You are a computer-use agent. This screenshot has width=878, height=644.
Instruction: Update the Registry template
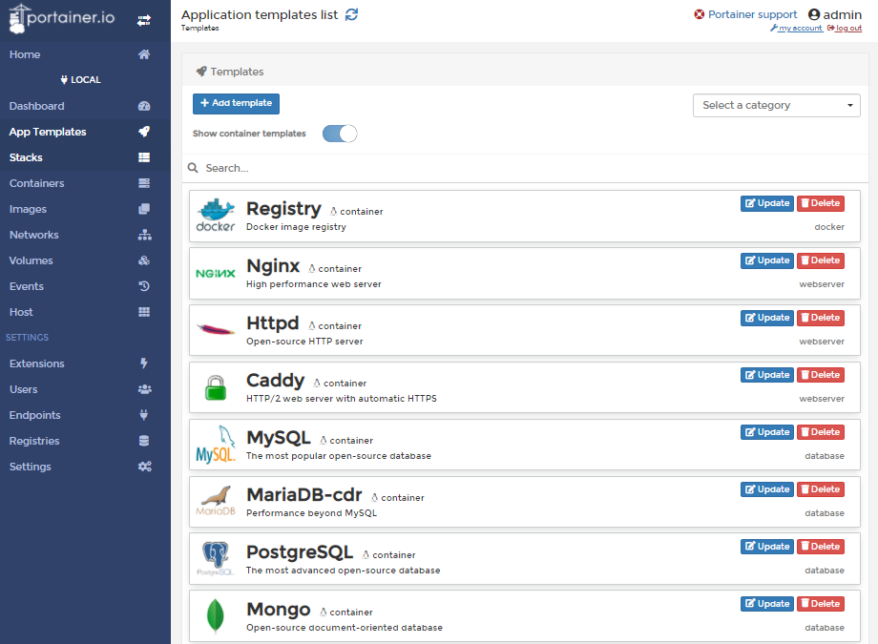(x=767, y=203)
